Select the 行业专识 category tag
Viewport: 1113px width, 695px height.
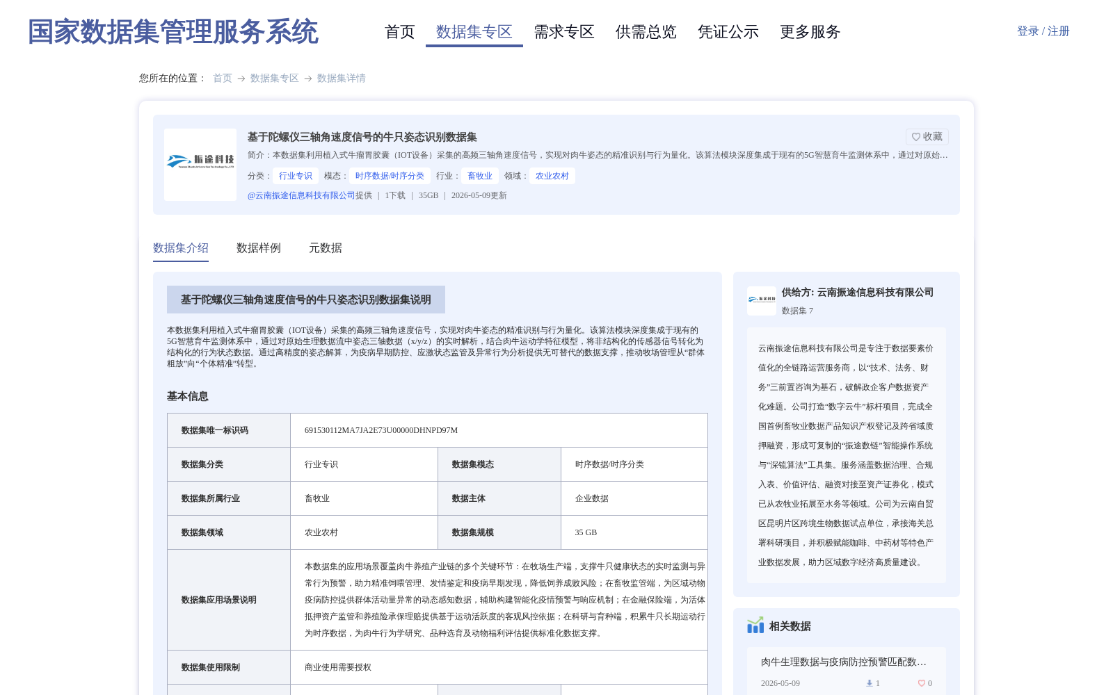pyautogui.click(x=296, y=176)
